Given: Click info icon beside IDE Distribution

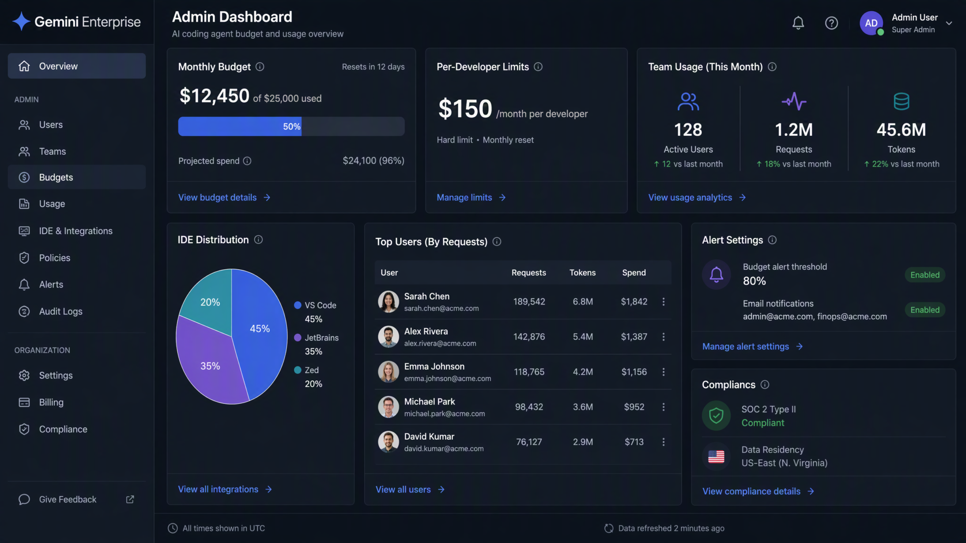Looking at the screenshot, I should click(258, 239).
